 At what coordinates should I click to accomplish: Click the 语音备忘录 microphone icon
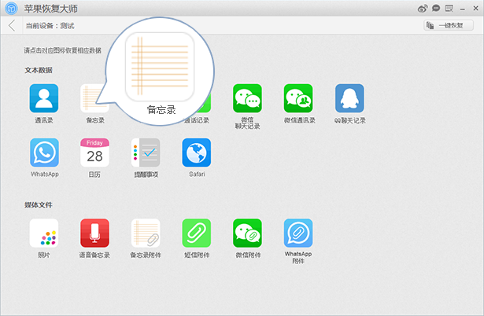pos(94,233)
